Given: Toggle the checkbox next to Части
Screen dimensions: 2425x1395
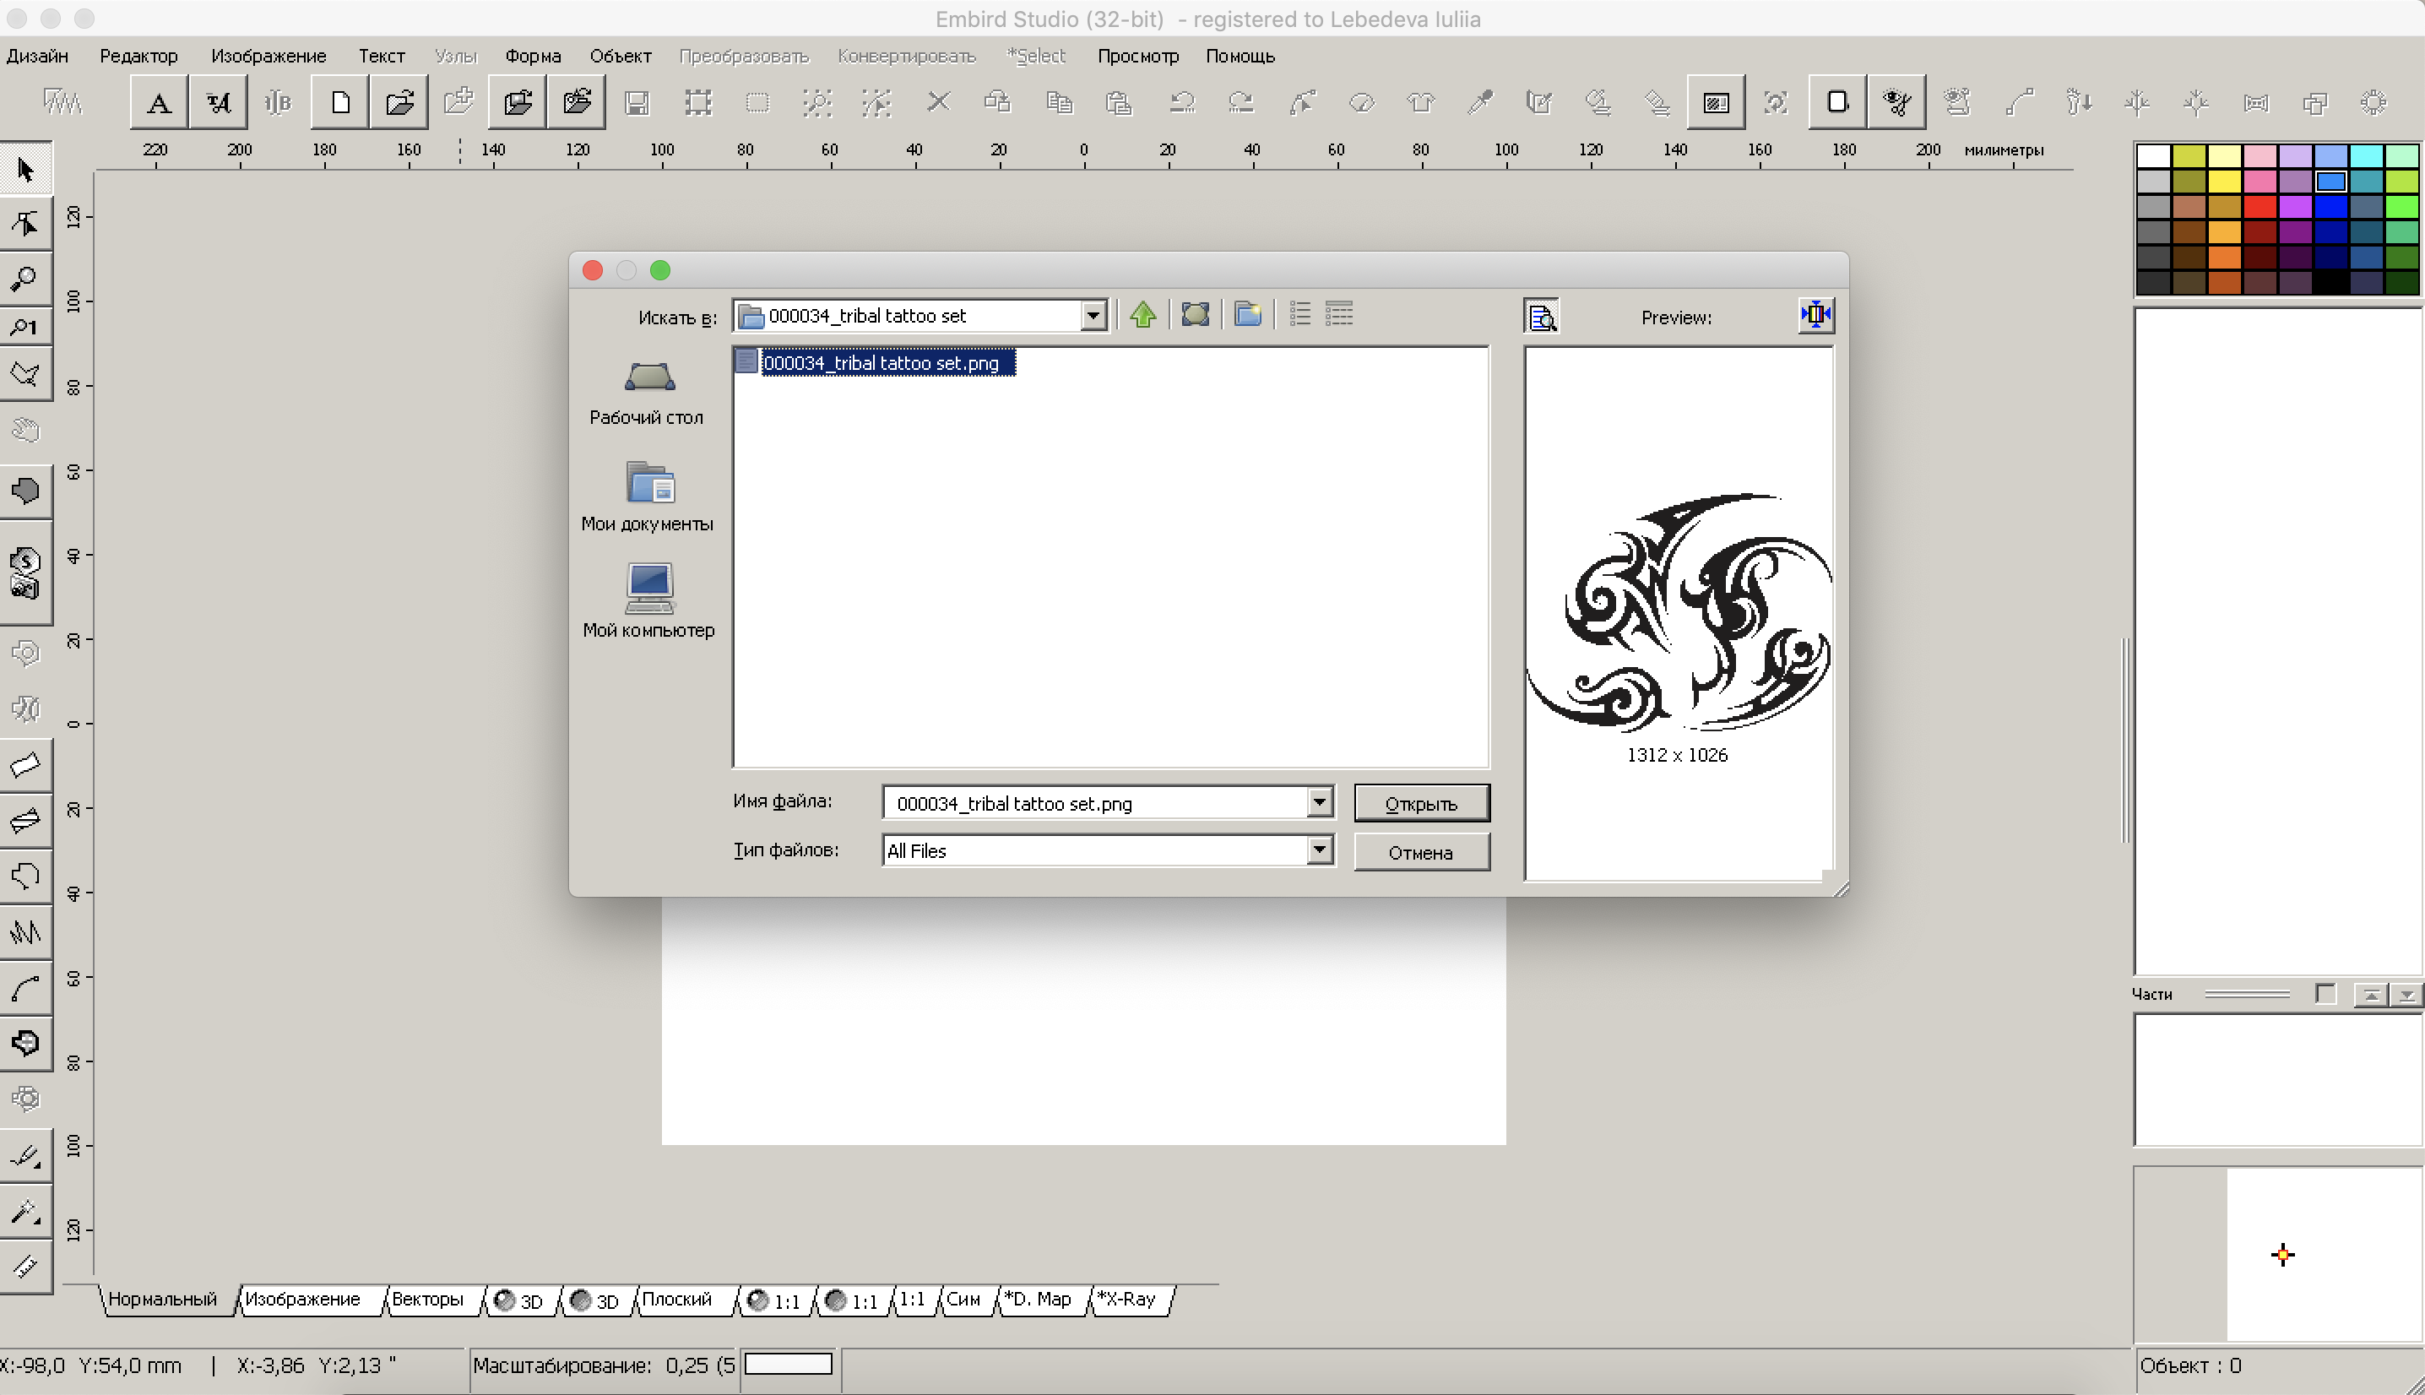Looking at the screenshot, I should [x=2324, y=994].
